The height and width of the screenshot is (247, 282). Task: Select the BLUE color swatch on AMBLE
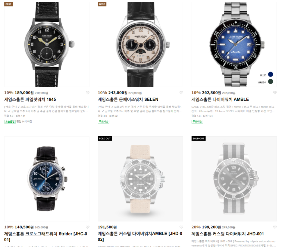pyautogui.click(x=271, y=74)
